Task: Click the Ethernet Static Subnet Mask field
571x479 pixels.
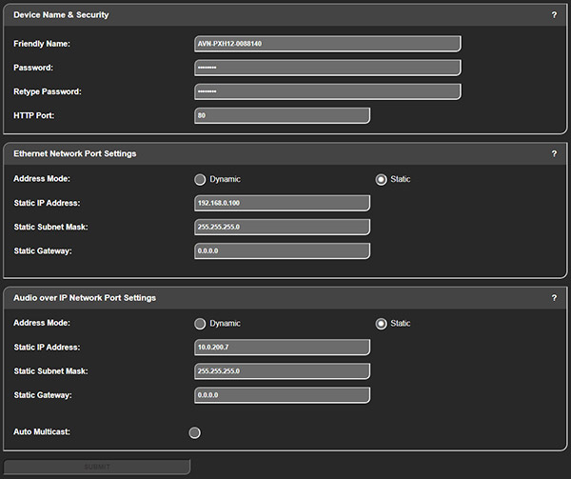Action: 282,227
